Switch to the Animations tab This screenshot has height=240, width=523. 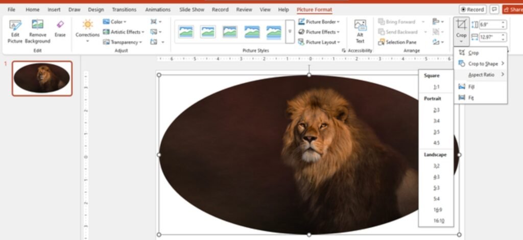point(158,10)
